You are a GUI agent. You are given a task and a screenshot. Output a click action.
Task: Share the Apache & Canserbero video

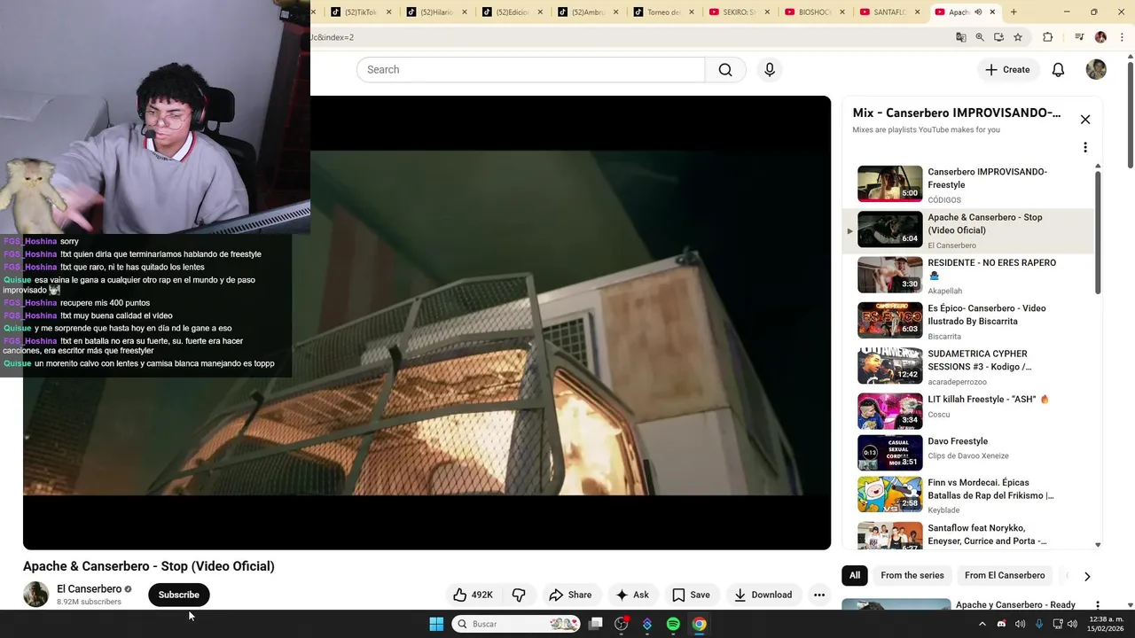tap(570, 595)
